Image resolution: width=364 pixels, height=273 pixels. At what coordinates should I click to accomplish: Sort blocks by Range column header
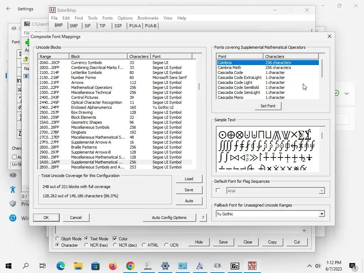pos(53,57)
